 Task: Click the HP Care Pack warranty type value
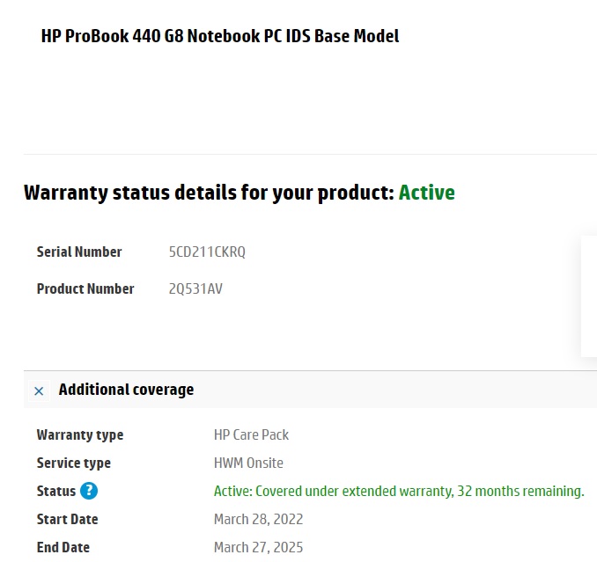tap(251, 434)
